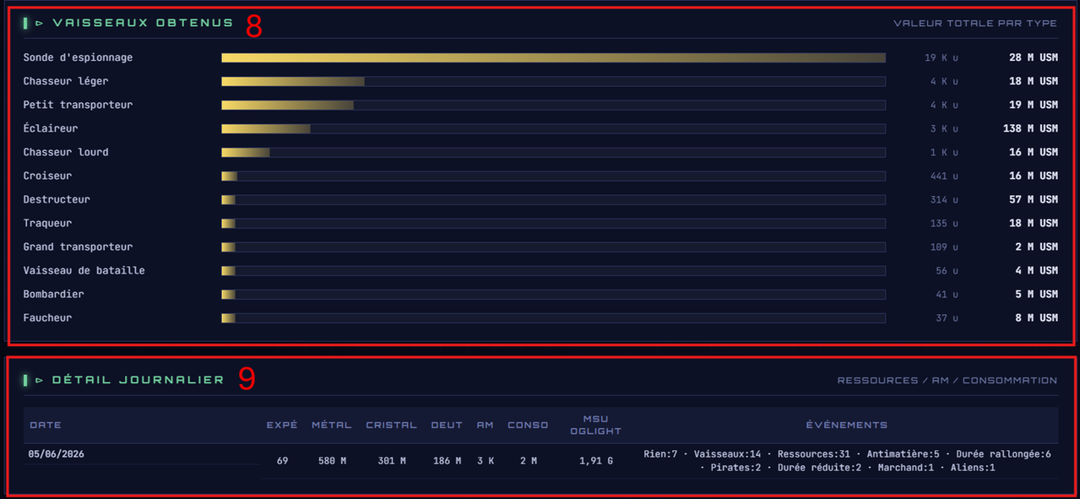Click the 186 M deut cell
1080x499 pixels.
point(447,461)
